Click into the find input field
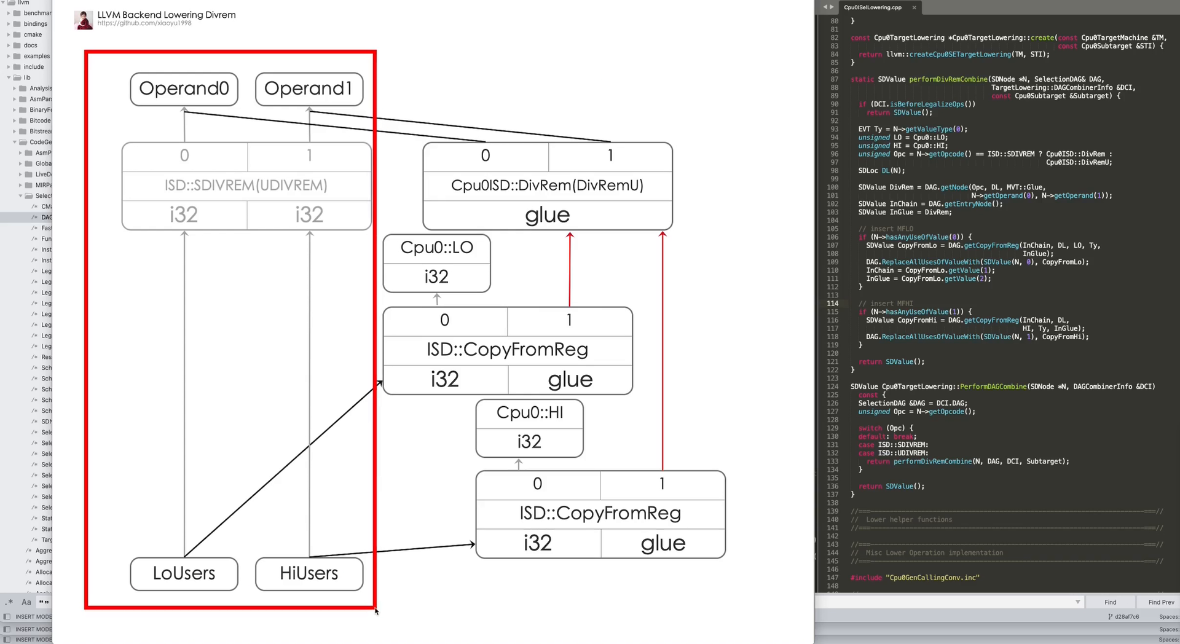 [950, 602]
